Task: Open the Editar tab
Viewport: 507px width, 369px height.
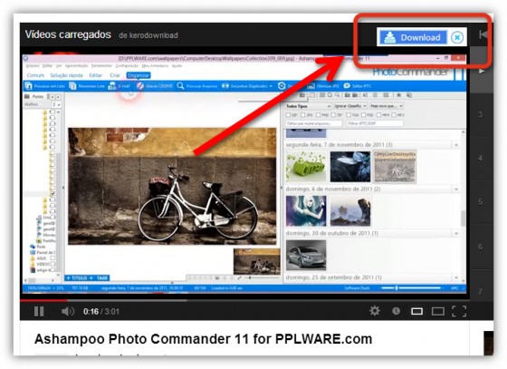Action: 95,75
